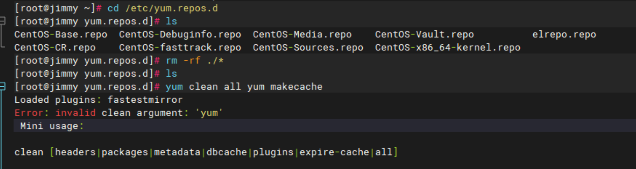The width and height of the screenshot is (636, 169).
Task: Select CentOS-Media.repo filename
Action: click(x=302, y=34)
